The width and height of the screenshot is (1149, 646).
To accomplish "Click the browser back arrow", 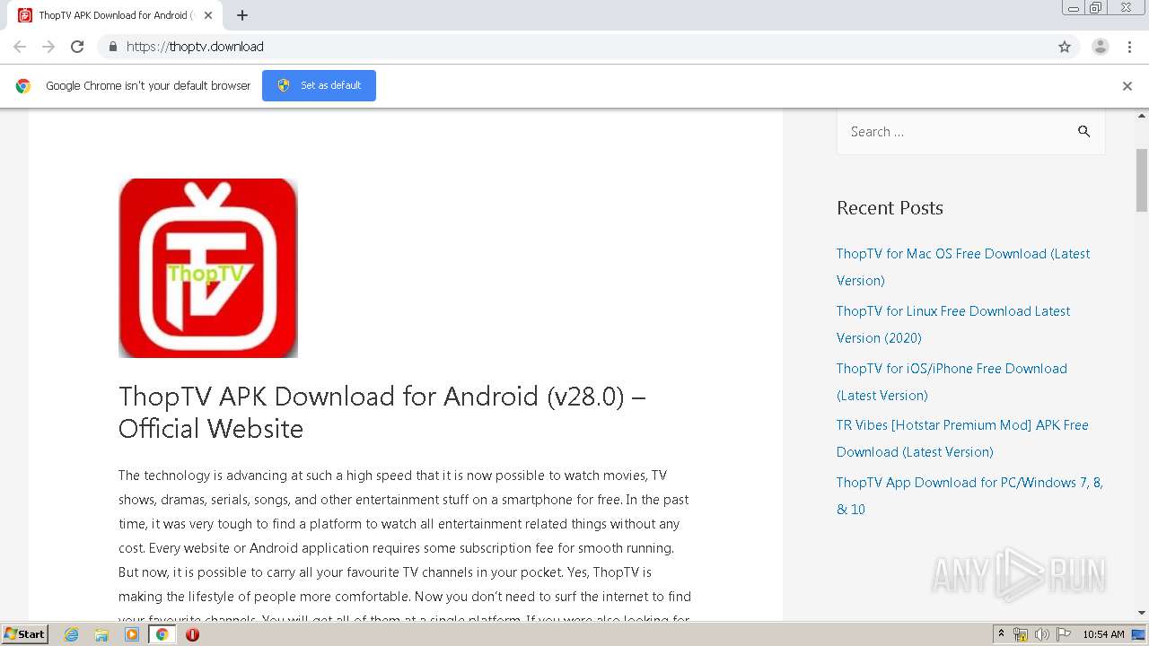I will pos(20,47).
